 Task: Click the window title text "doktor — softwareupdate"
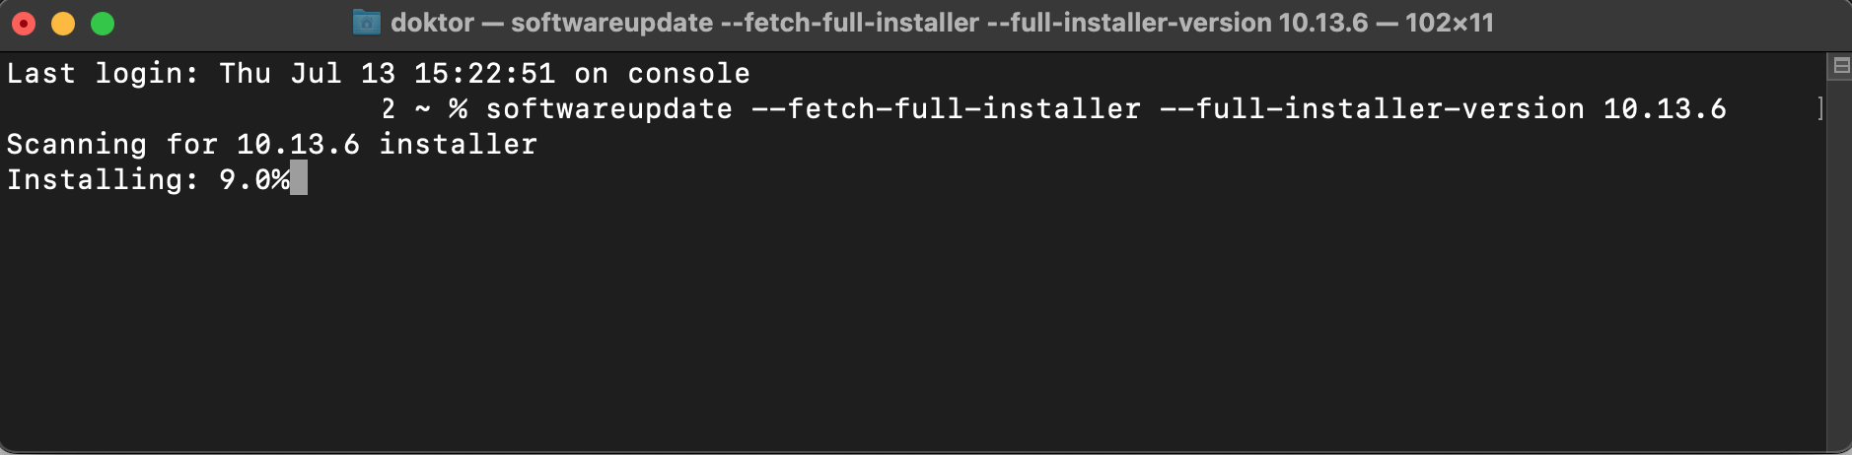tap(551, 23)
